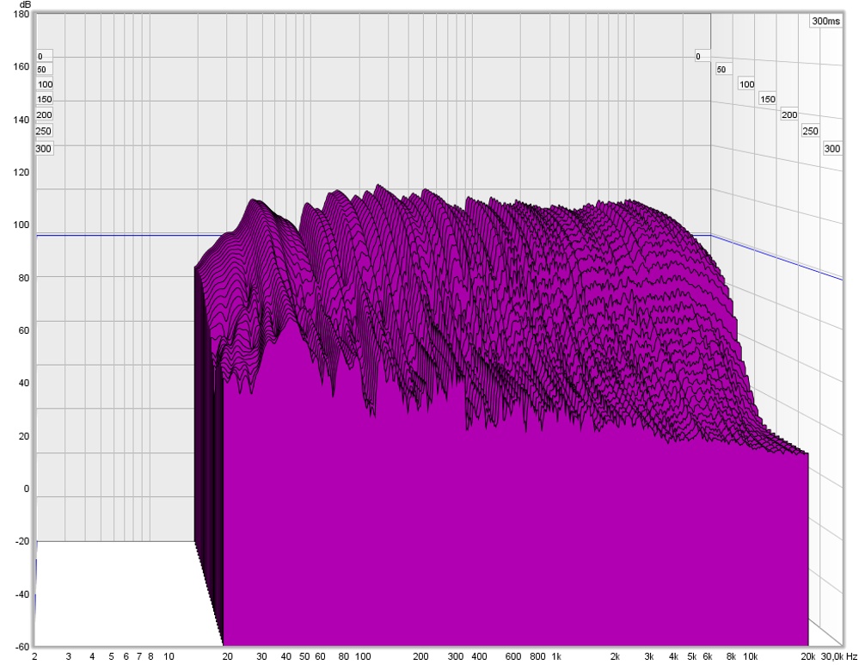Click the 4k frequency axis label
Screen dimensions: 859x665
coord(673,656)
